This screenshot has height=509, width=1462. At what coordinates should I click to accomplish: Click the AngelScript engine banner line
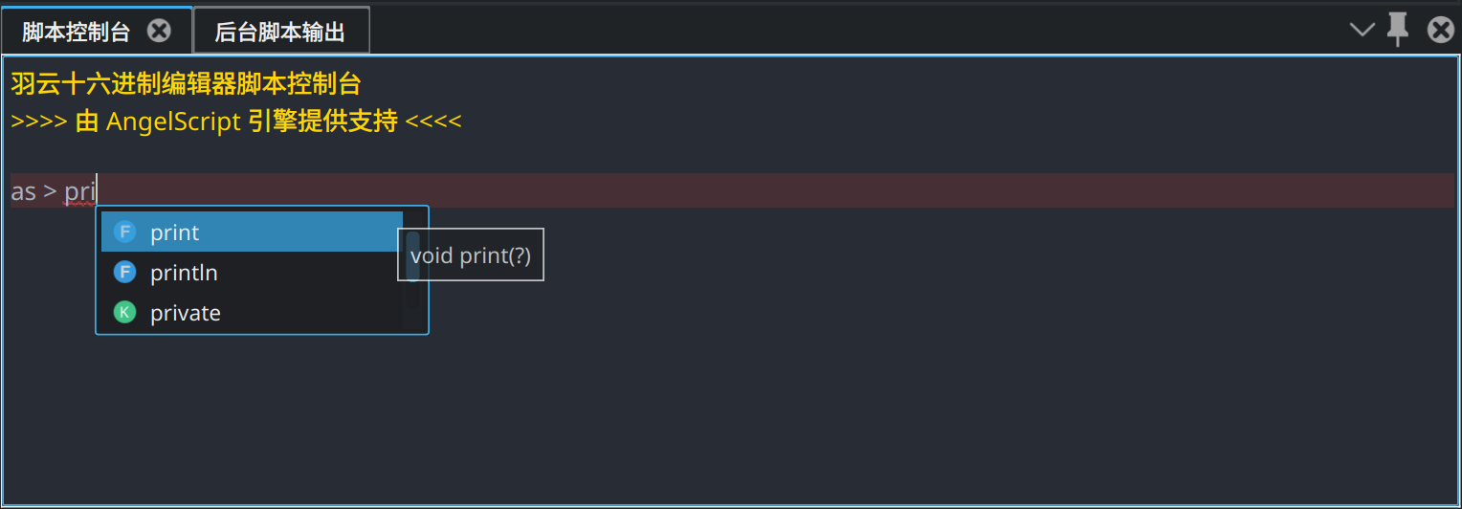point(236,122)
